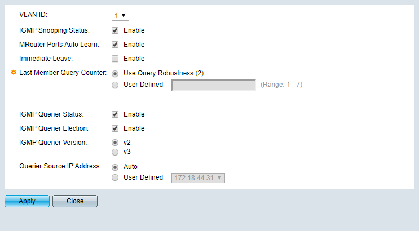The width and height of the screenshot is (419, 231).
Task: Select the Use Query Robustness radio button
Action: pyautogui.click(x=115, y=73)
